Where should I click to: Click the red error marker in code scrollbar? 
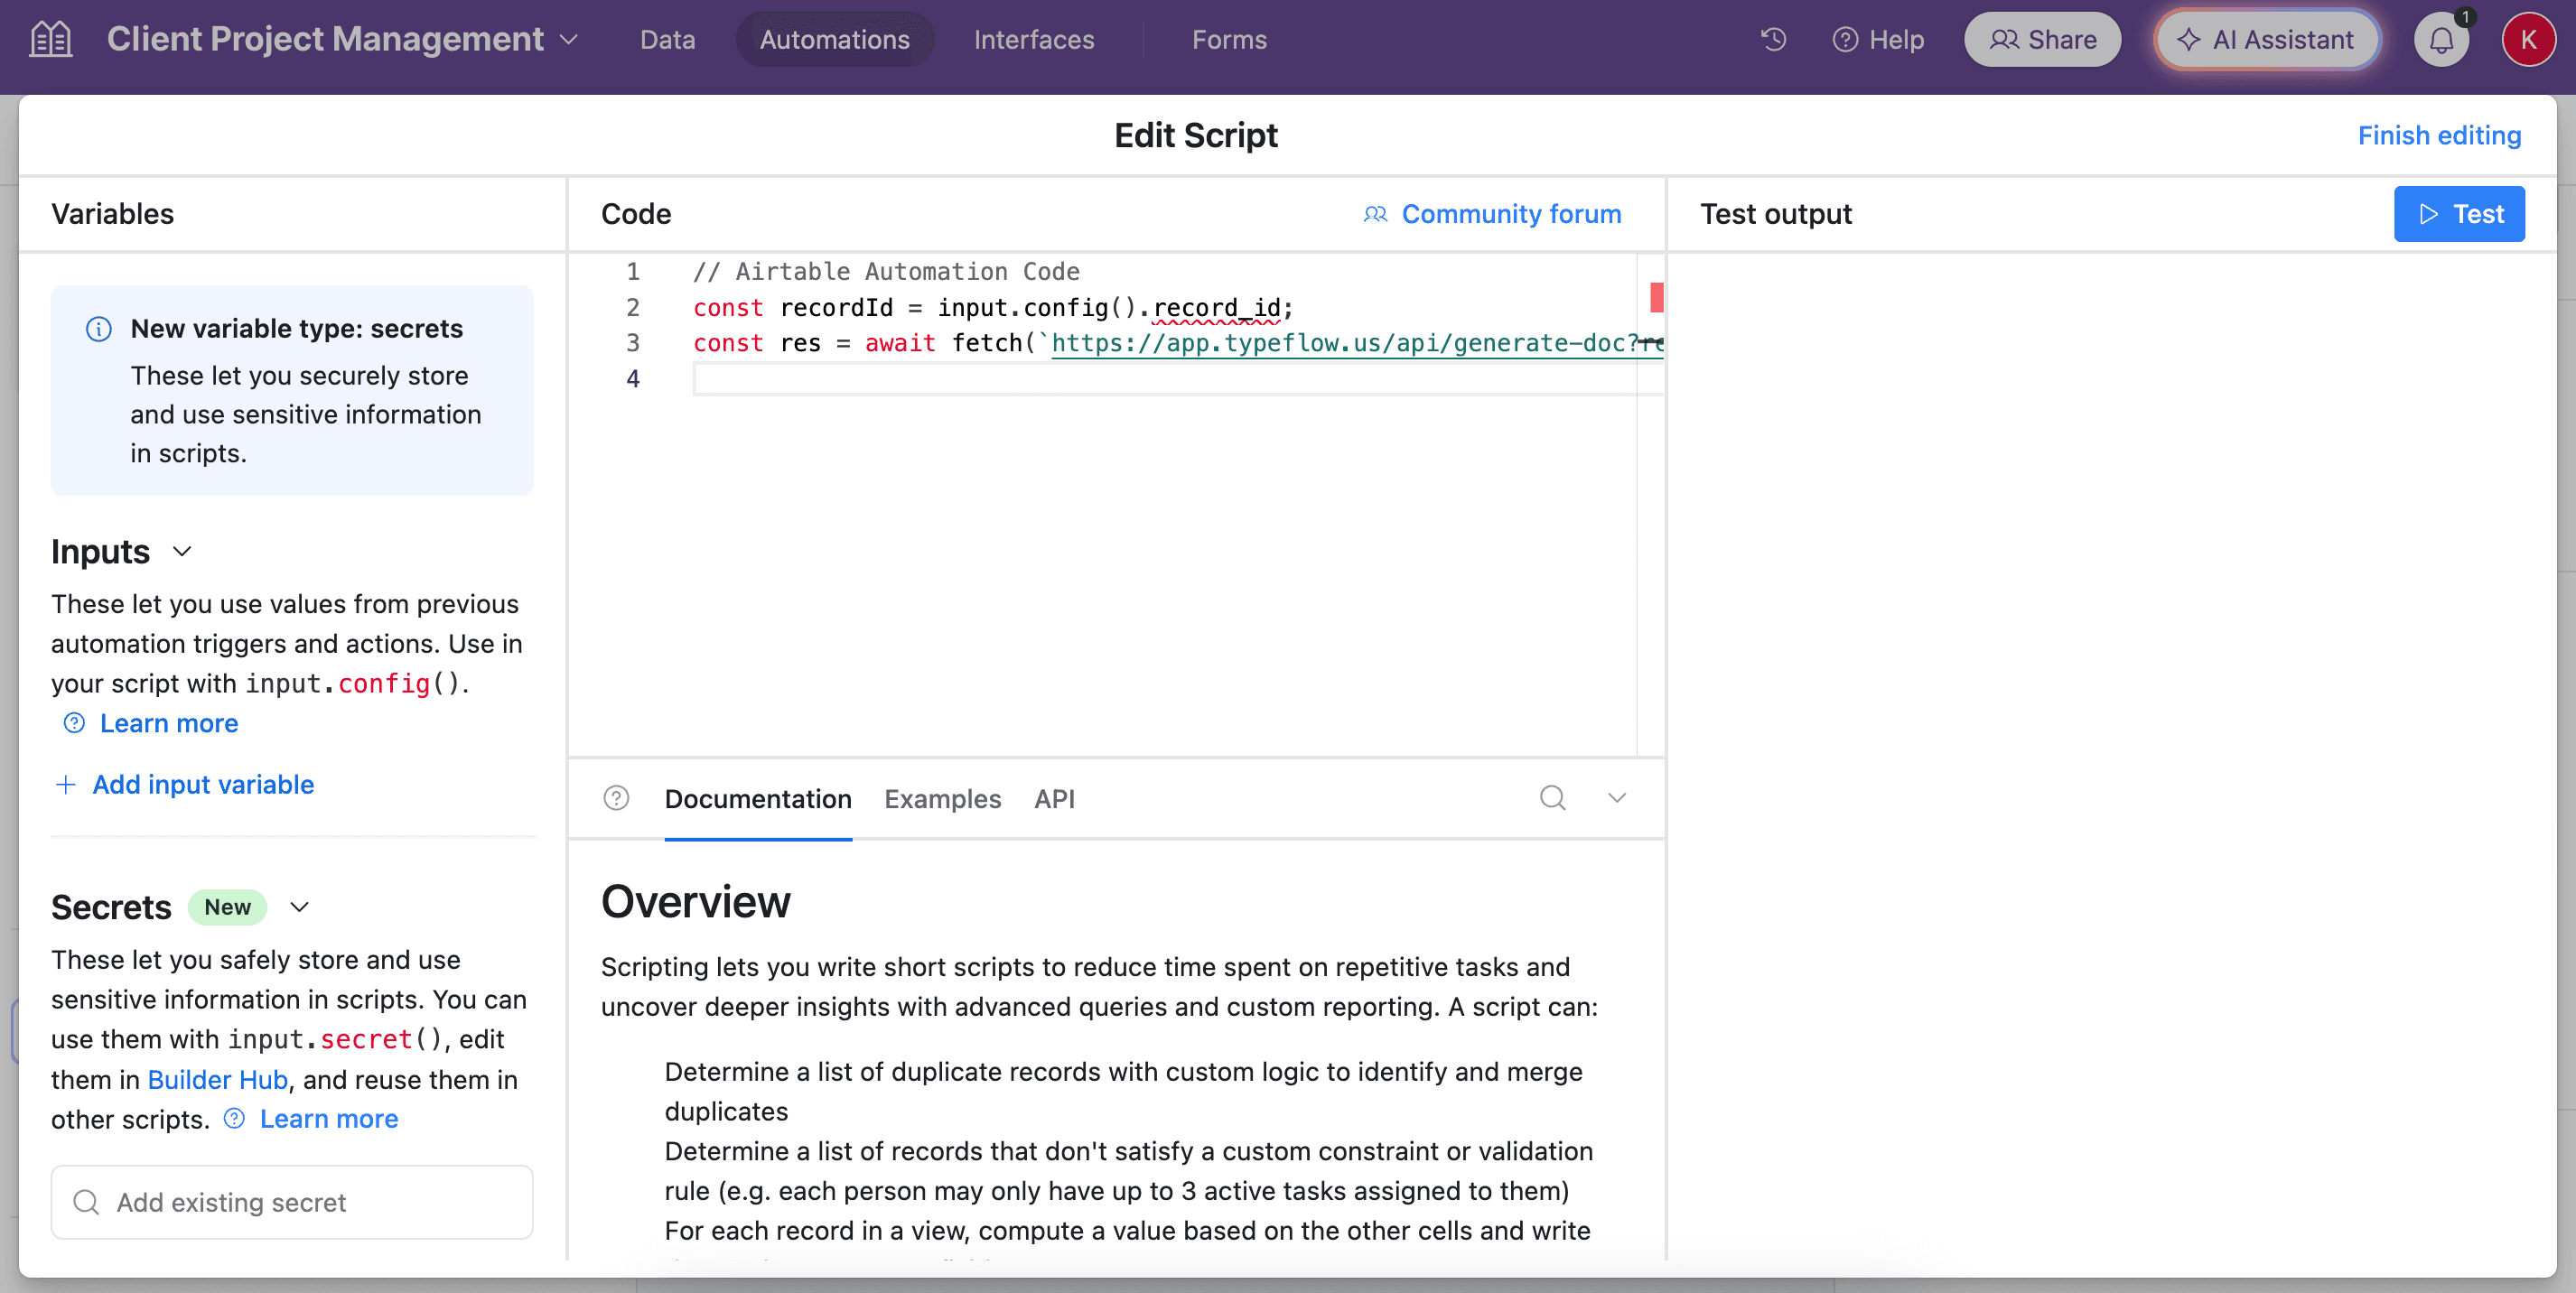click(x=1656, y=297)
